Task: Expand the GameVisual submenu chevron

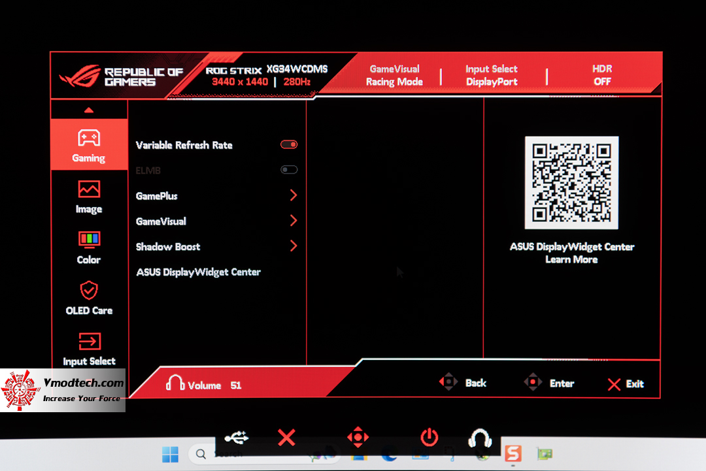Action: [x=294, y=220]
